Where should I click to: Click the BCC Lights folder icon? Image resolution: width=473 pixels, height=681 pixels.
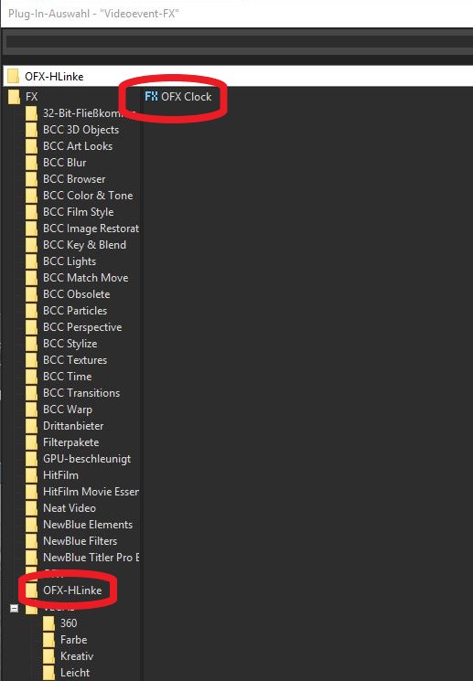(x=32, y=261)
